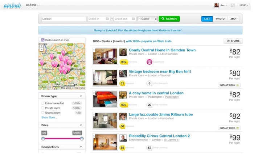
Task: Open Jan's account dropdown
Action: click(x=224, y=5)
